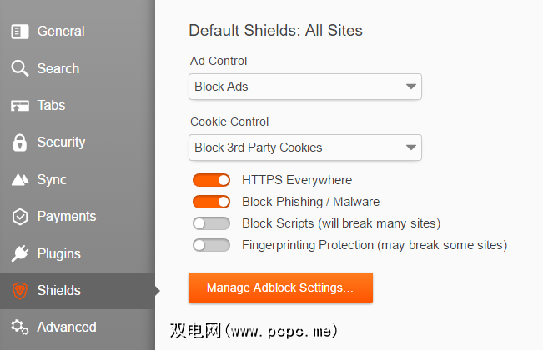This screenshot has width=543, height=350.
Task: Click the Search magnifier icon
Action: (20, 68)
